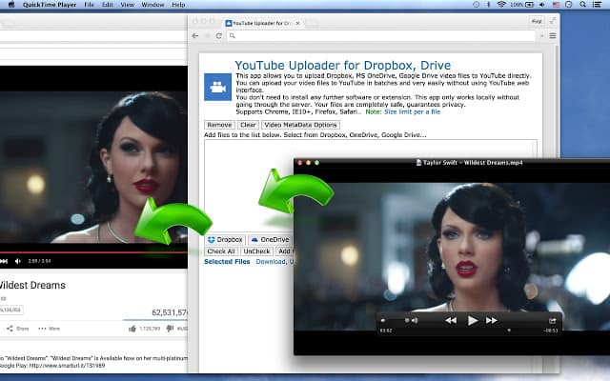Open the Window menu in the menu bar

[x=152, y=5]
